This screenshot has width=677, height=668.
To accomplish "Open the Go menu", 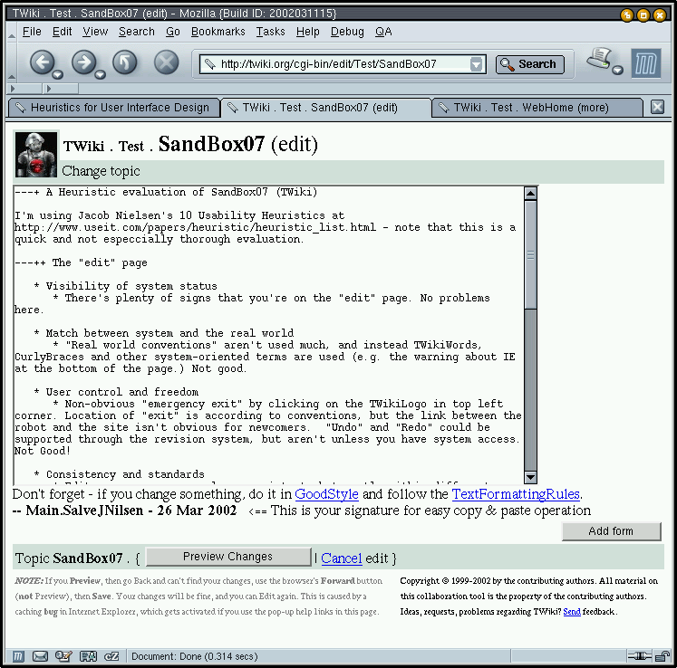I will tap(173, 32).
